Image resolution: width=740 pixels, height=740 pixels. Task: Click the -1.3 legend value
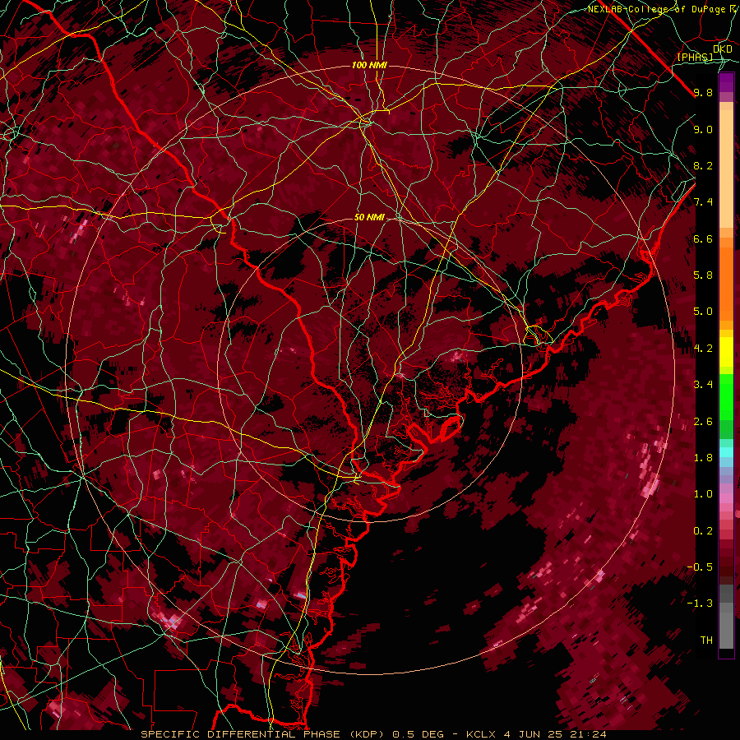pos(700,604)
